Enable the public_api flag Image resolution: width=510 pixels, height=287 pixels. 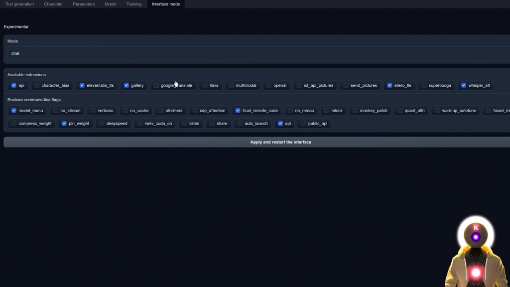303,124
